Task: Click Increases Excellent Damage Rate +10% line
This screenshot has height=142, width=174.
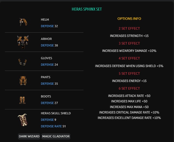Action: [x=129, y=118]
